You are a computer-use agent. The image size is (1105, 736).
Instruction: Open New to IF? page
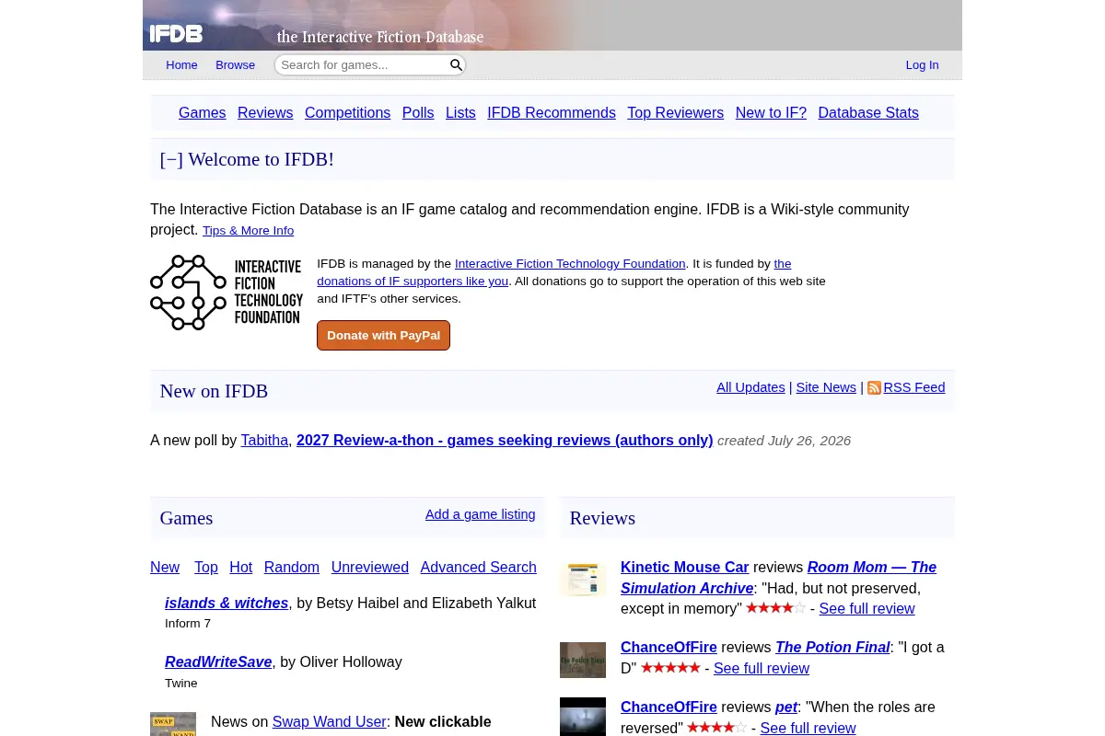click(x=771, y=113)
